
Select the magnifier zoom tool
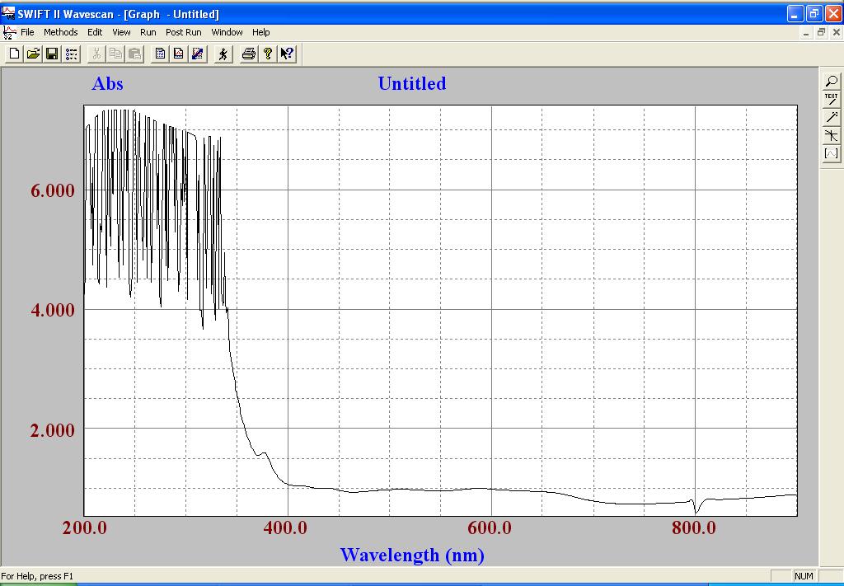[x=832, y=82]
